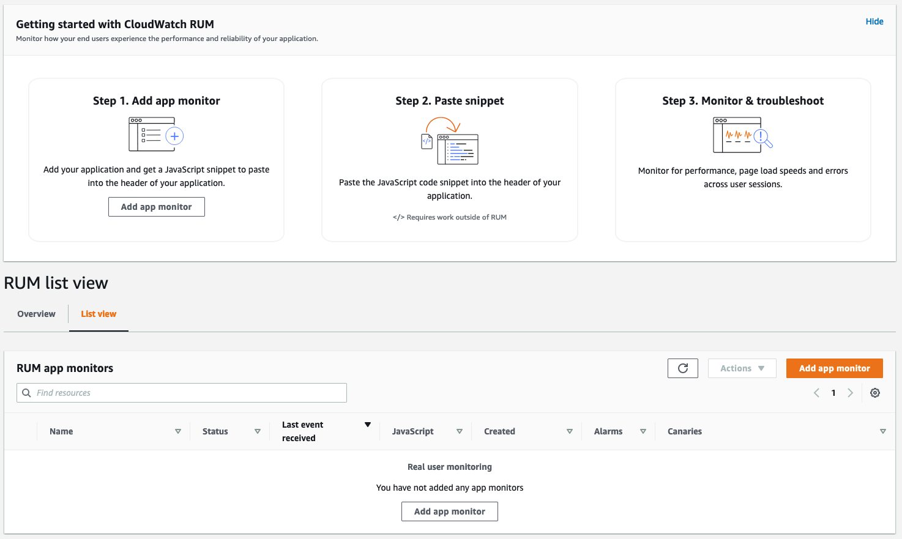Screen dimensions: 902x539
Task: Refresh the RUM app monitors list
Action: pos(682,368)
